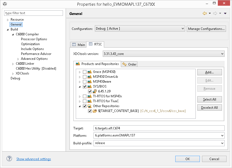Click the Manage Configurations button
The height and width of the screenshot is (168, 232).
pyautogui.click(x=206, y=29)
